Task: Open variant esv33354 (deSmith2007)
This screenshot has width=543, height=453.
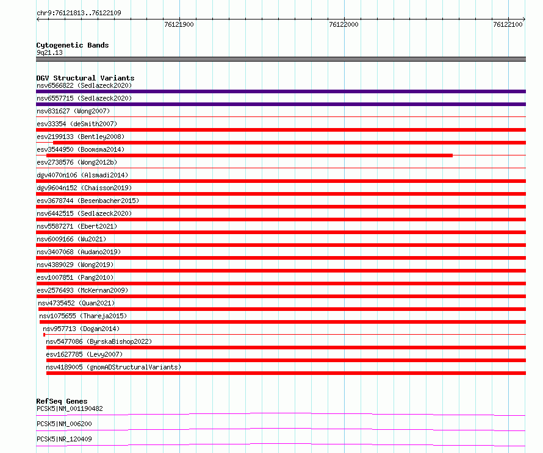Action: 77,124
